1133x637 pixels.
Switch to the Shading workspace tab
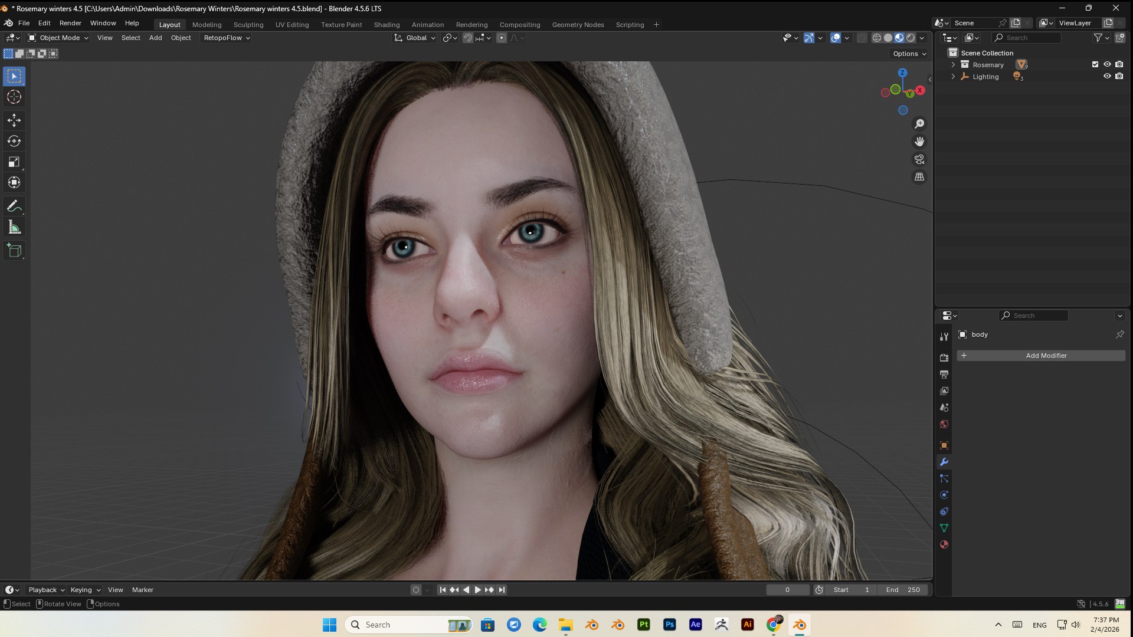(x=387, y=25)
